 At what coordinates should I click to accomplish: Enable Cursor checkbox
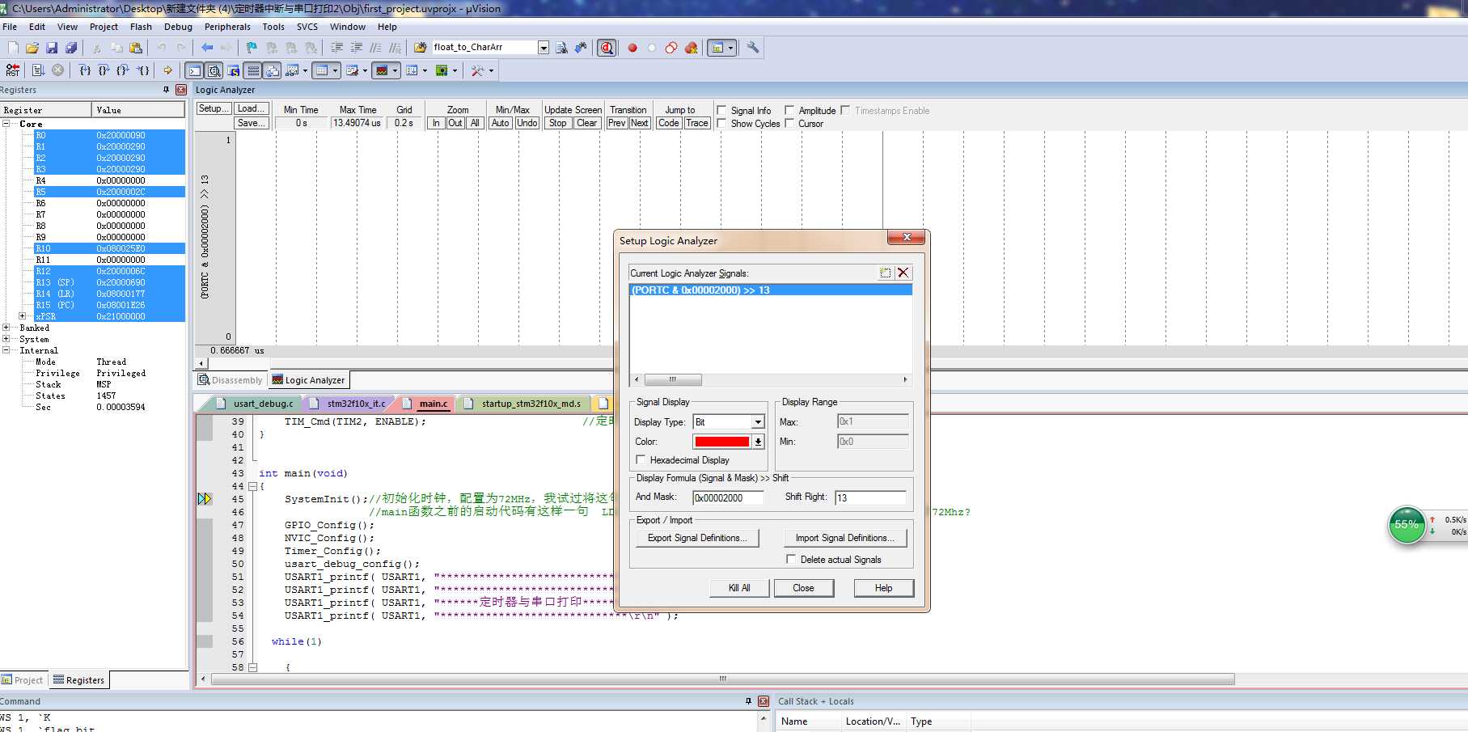pyautogui.click(x=789, y=124)
